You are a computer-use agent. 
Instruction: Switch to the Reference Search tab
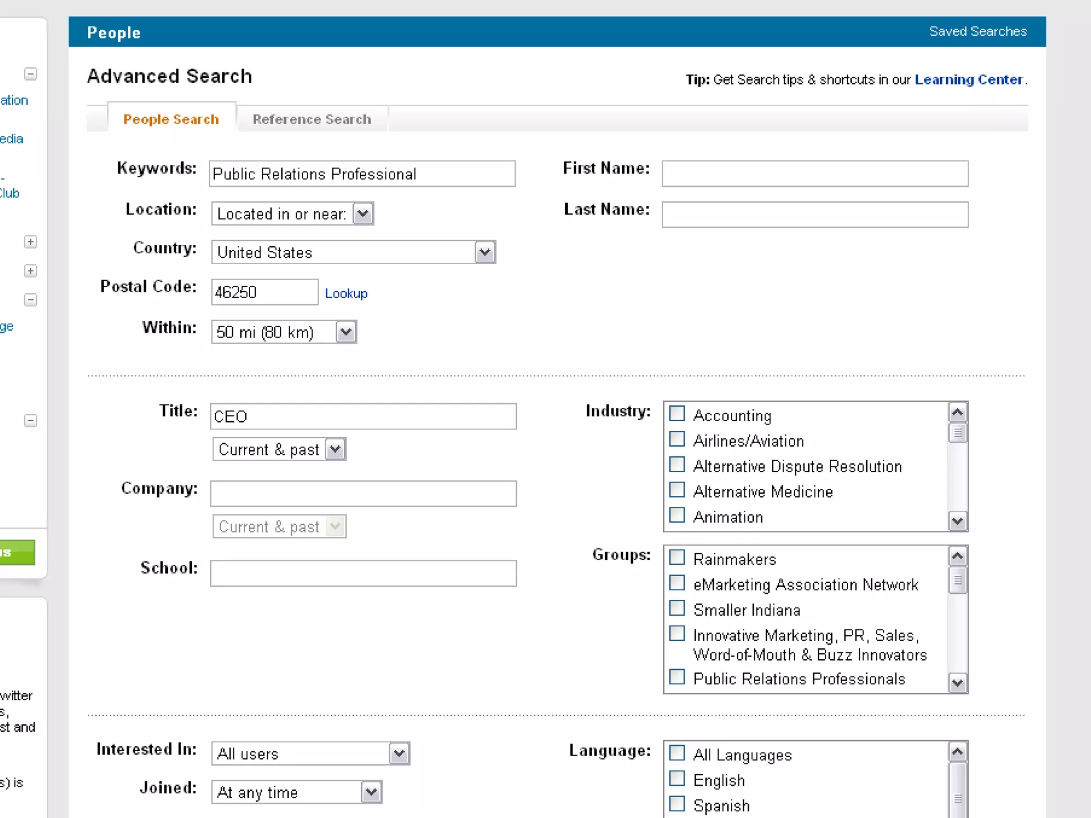(312, 119)
